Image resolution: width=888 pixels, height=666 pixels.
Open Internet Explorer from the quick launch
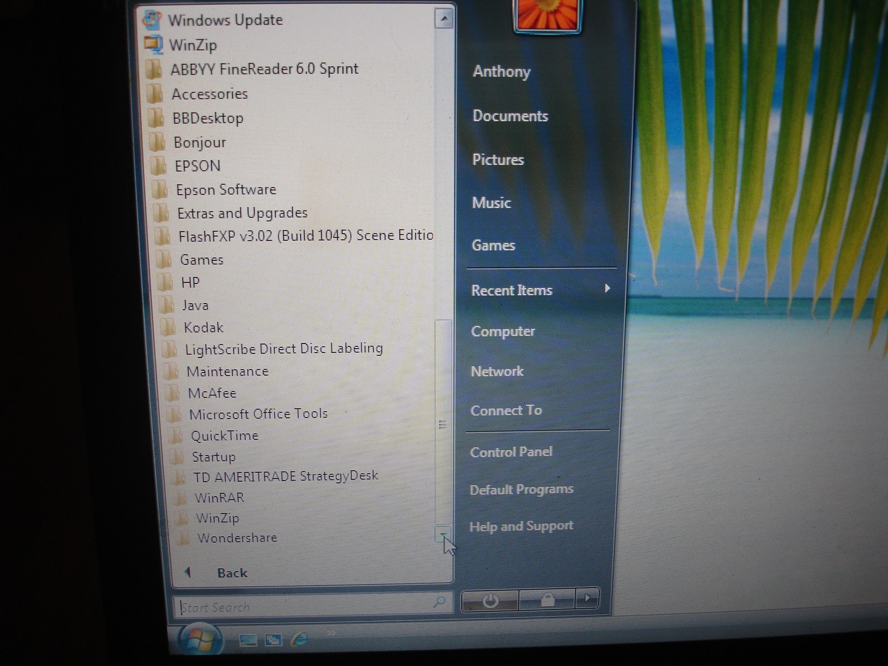tap(299, 639)
